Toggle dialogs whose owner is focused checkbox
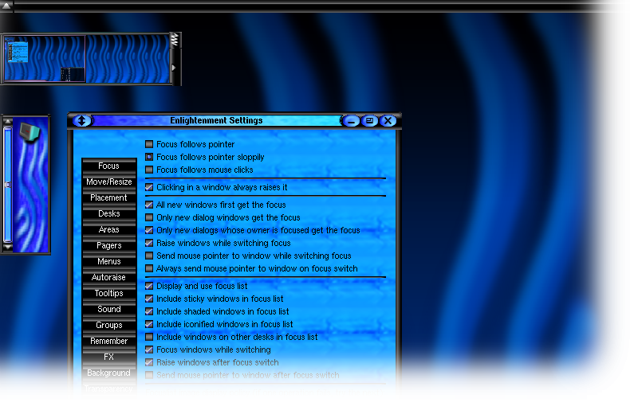 (x=149, y=230)
